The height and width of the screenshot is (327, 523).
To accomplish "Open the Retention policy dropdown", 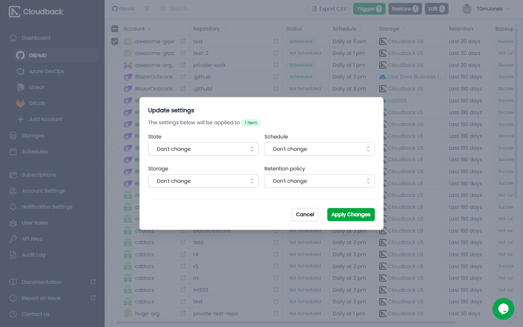I will pyautogui.click(x=320, y=181).
